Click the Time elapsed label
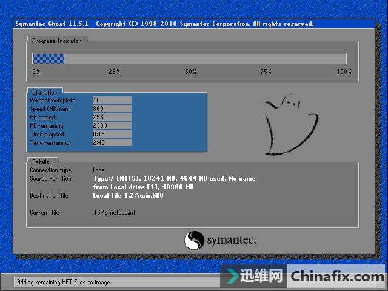 [x=47, y=134]
